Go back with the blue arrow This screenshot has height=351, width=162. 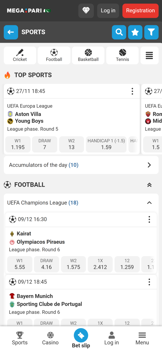coord(11,32)
